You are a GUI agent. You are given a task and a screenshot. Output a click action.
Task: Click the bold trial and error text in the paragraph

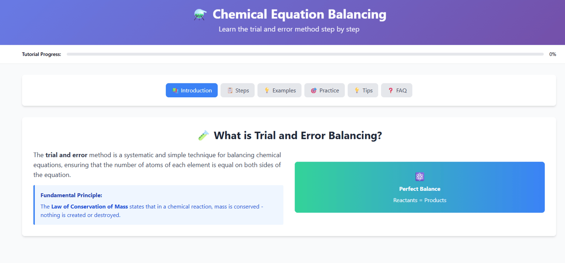click(x=66, y=155)
